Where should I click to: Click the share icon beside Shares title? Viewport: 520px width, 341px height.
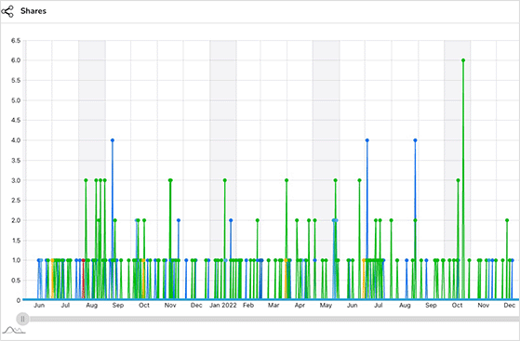pos(7,11)
